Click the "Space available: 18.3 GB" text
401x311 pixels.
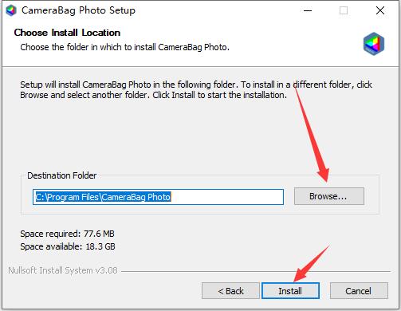[x=68, y=246]
